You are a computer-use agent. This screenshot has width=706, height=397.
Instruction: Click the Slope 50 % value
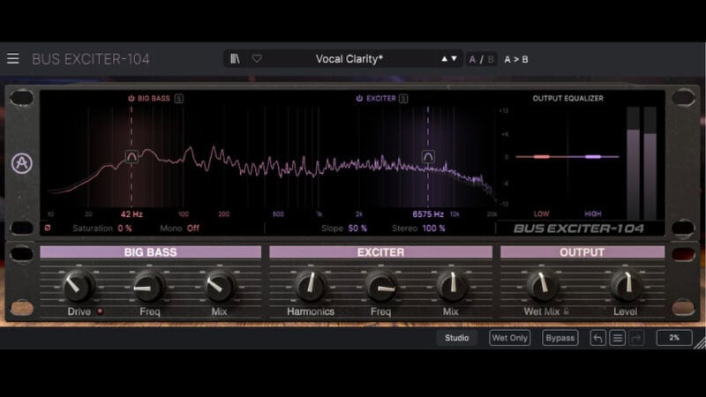click(x=357, y=228)
